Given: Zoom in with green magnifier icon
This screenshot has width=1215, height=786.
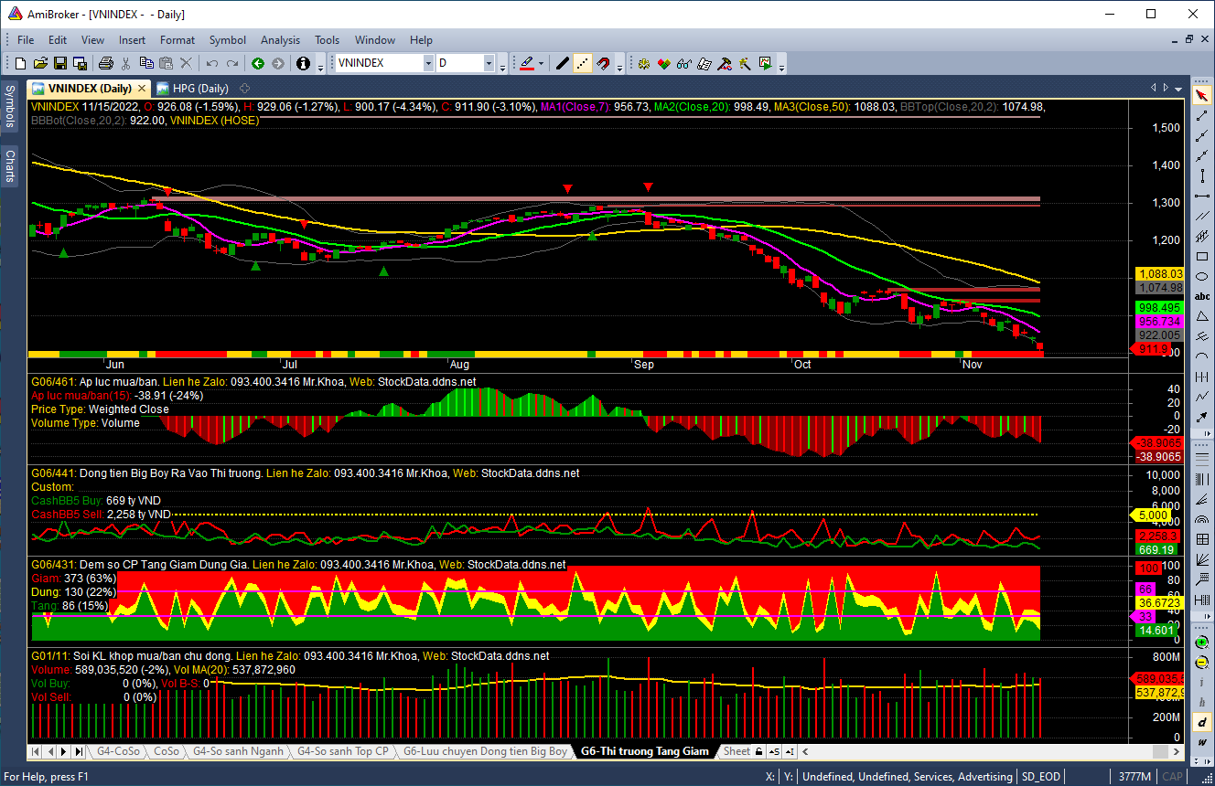Looking at the screenshot, I should click(x=1201, y=642).
